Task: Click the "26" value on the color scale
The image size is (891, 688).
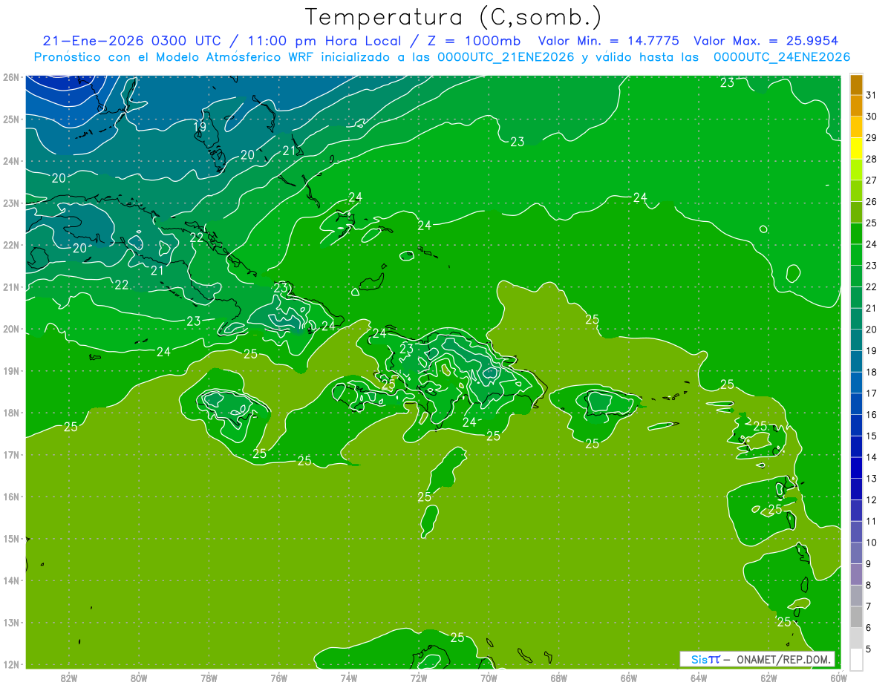Action: 871,202
